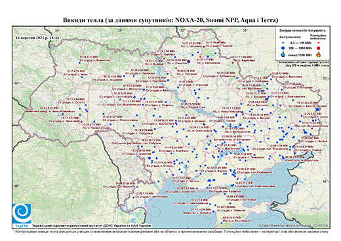Click the small blue dot legend symbol
Screen dimensions: 341x241
pyautogui.click(x=283, y=43)
